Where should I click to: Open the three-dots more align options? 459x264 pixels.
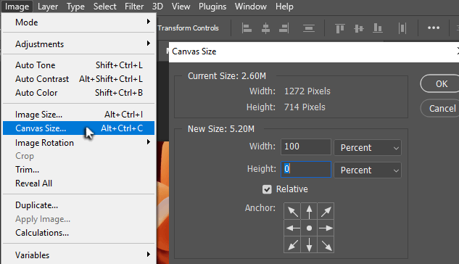(x=434, y=28)
